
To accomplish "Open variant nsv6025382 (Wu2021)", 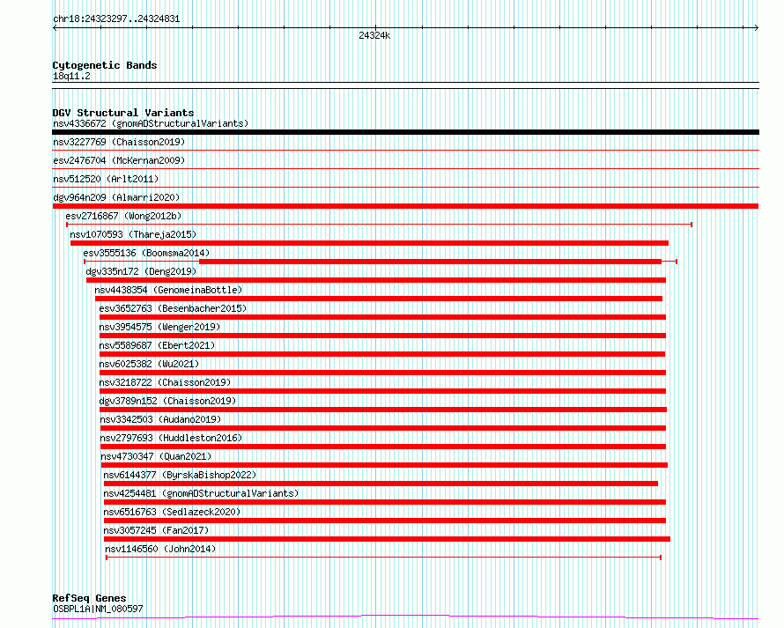I will [149, 364].
